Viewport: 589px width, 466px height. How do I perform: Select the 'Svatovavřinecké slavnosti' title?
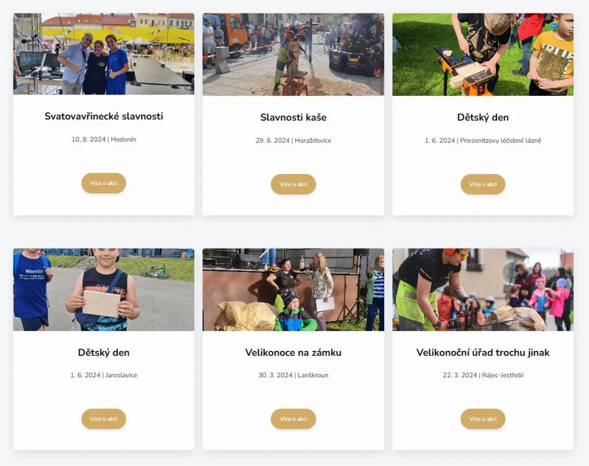tap(104, 116)
